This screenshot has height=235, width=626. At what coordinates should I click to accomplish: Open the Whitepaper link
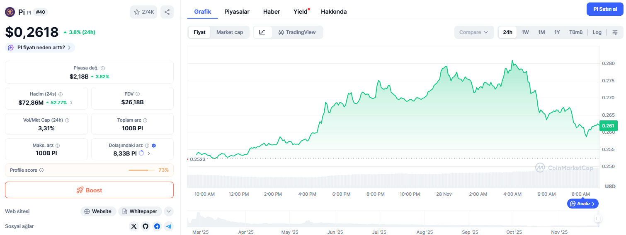(x=140, y=211)
